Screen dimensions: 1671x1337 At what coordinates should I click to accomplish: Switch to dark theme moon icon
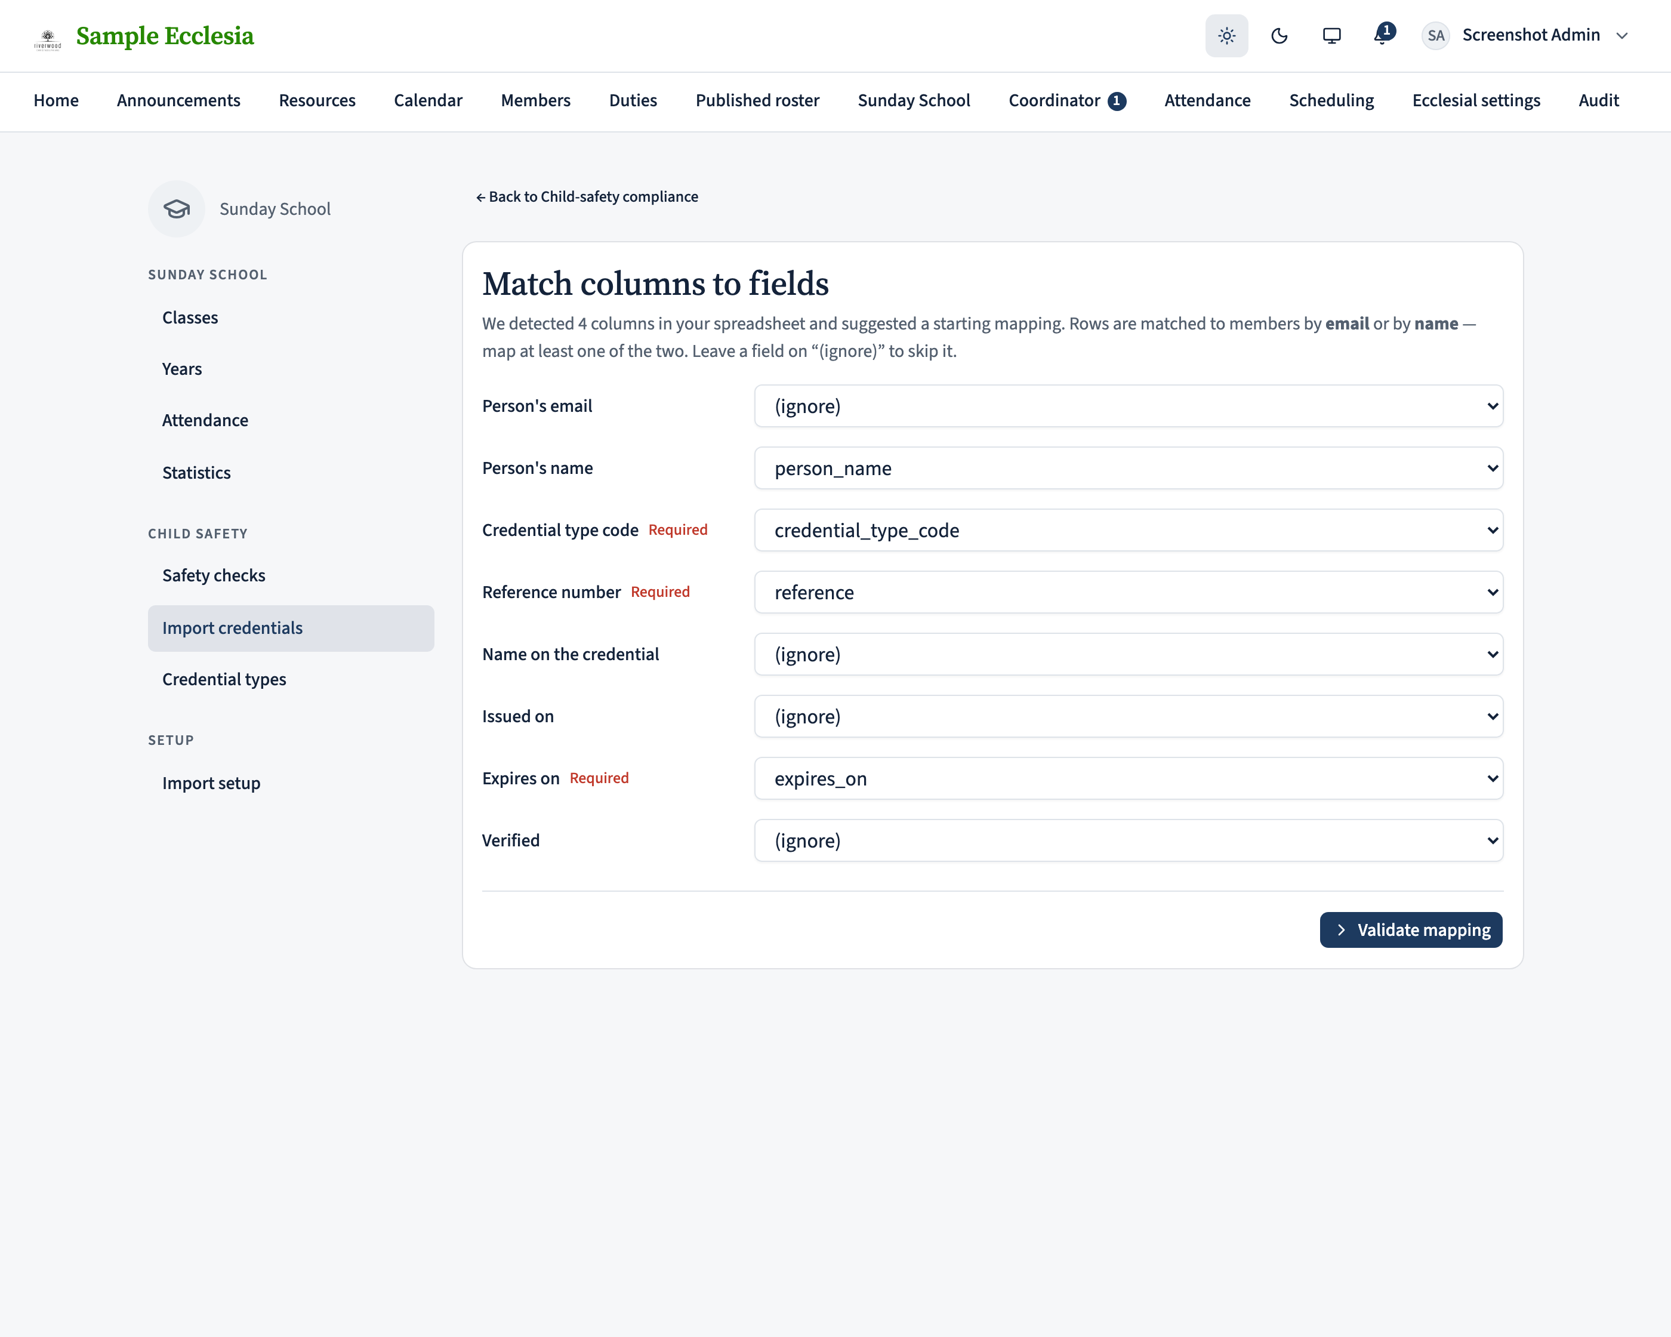click(1279, 36)
